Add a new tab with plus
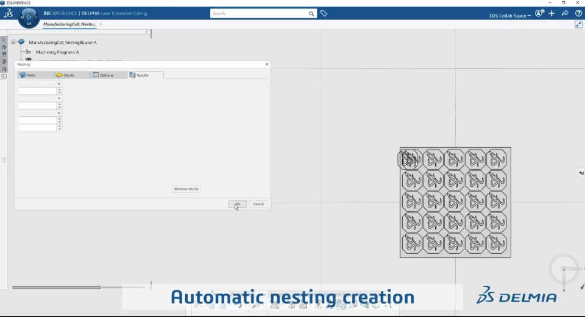This screenshot has height=317, width=585. pos(101,24)
